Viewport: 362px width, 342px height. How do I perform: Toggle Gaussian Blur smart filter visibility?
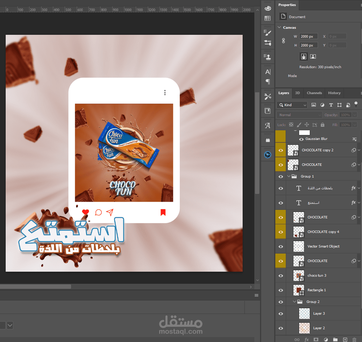point(301,139)
